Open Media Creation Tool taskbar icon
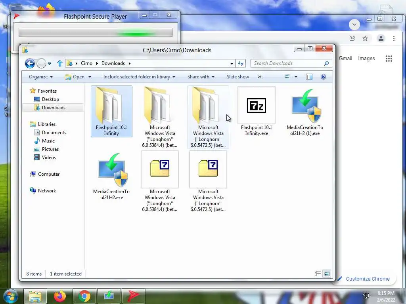The width and height of the screenshot is (406, 304). 109,296
